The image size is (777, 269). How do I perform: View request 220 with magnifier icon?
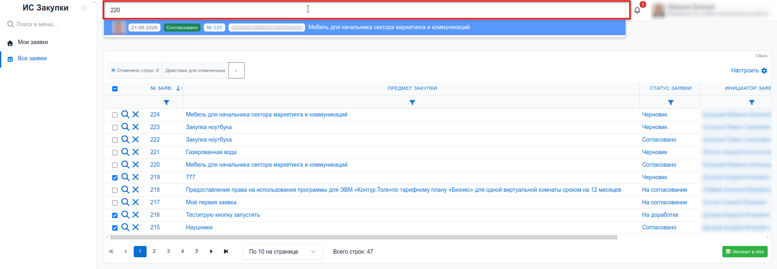click(x=126, y=165)
